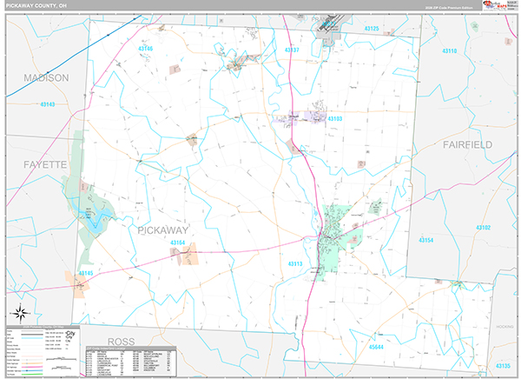Select ZIP code label 45644
The width and height of the screenshot is (521, 379).
point(376,347)
